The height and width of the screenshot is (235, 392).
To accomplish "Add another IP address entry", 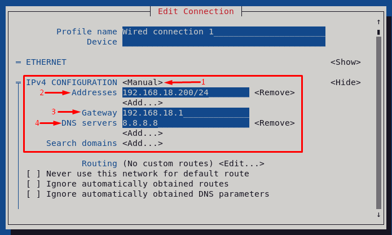I will (x=143, y=103).
